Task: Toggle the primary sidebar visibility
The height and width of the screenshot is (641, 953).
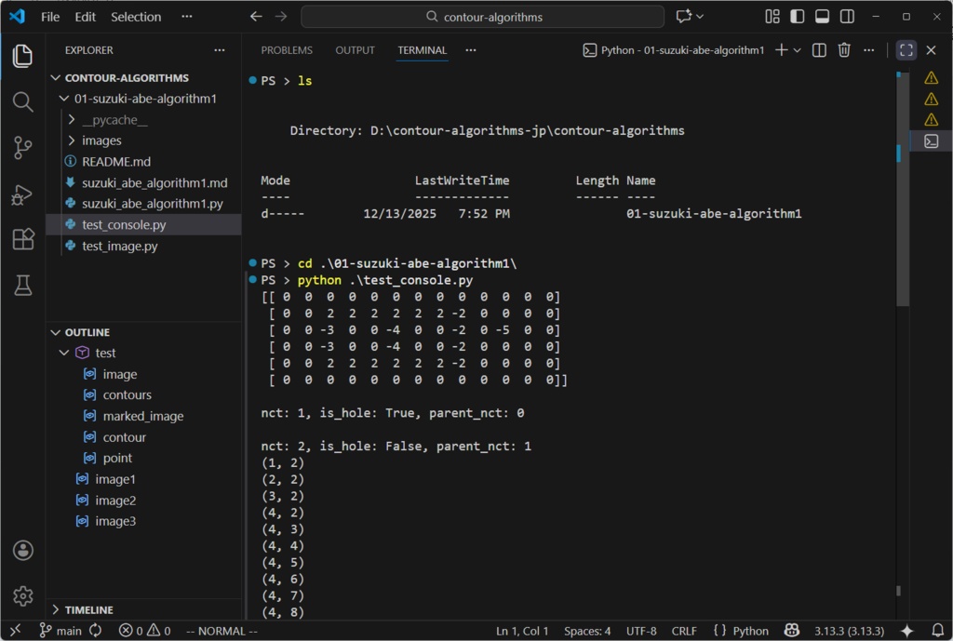Action: [796, 16]
